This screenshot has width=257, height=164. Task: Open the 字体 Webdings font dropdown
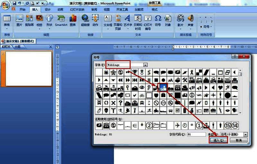[146, 65]
